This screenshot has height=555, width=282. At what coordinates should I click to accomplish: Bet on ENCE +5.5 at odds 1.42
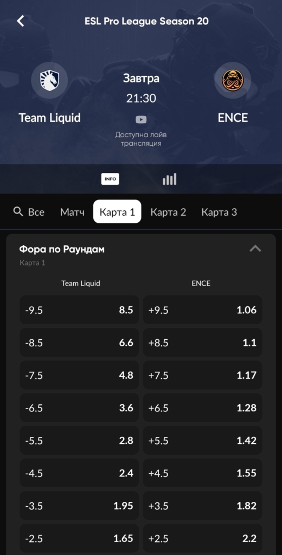coord(203,440)
